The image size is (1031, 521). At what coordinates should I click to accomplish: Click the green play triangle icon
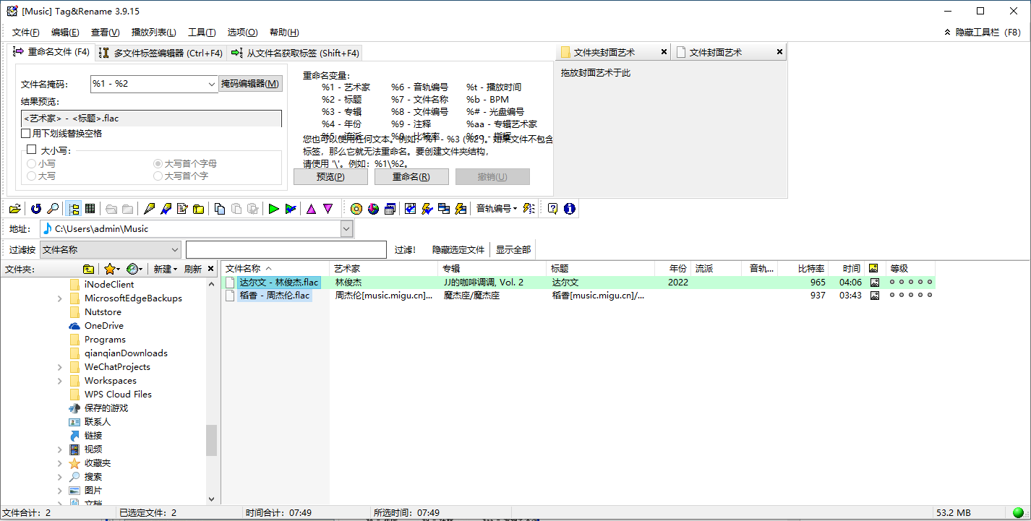(x=274, y=209)
